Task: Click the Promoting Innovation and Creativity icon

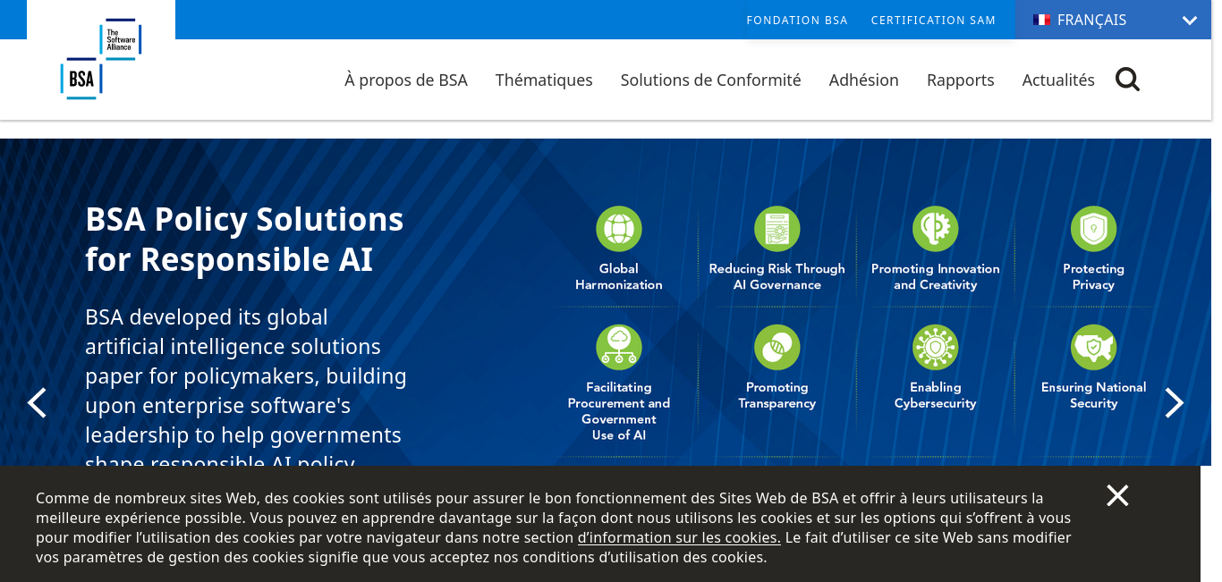Action: coord(936,229)
